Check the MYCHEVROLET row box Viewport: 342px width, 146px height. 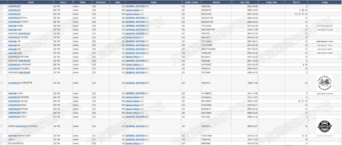click(2, 143)
